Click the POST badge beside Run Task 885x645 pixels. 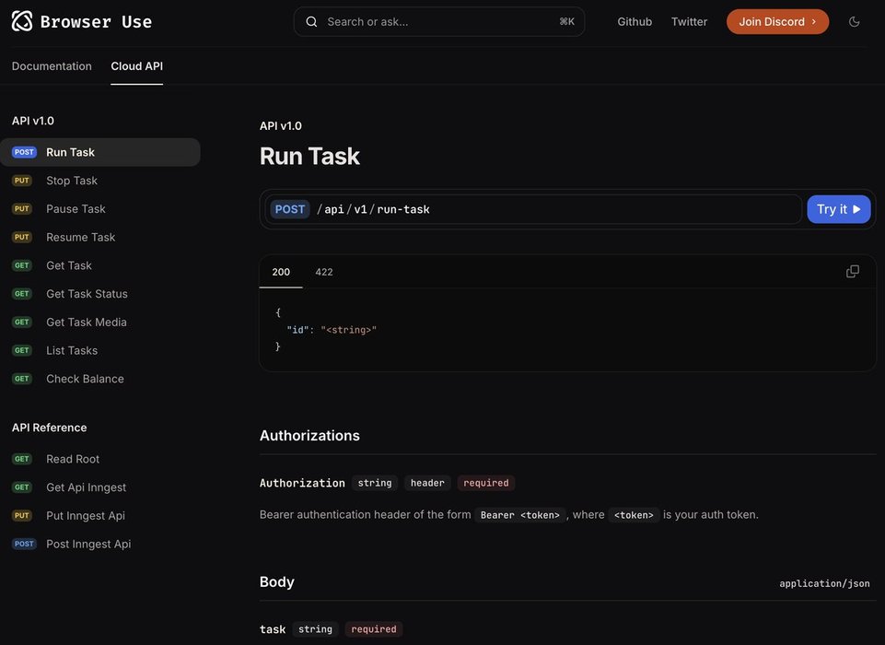click(24, 152)
